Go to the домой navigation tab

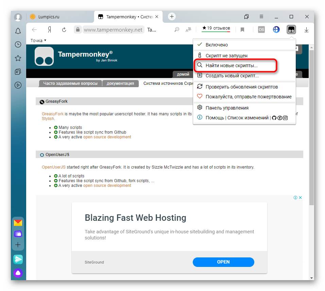[x=183, y=74]
